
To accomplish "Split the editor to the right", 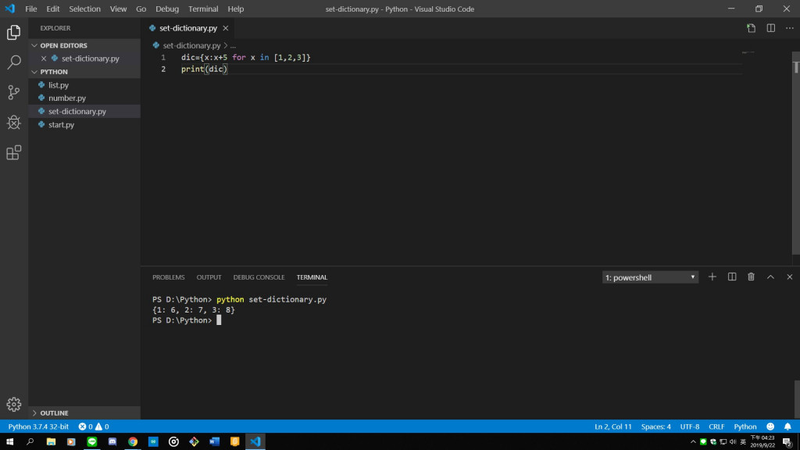I will 771,28.
